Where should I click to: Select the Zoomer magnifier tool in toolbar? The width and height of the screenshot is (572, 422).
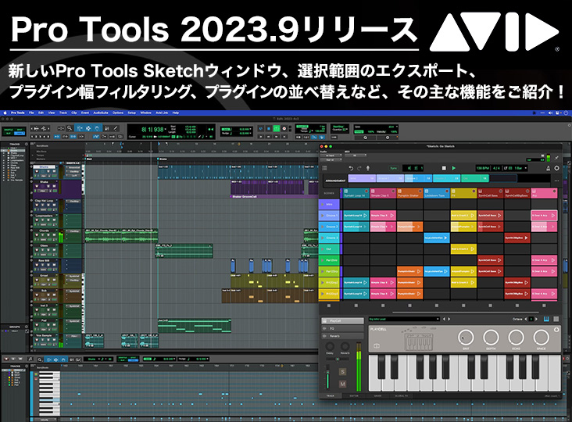coord(70,128)
